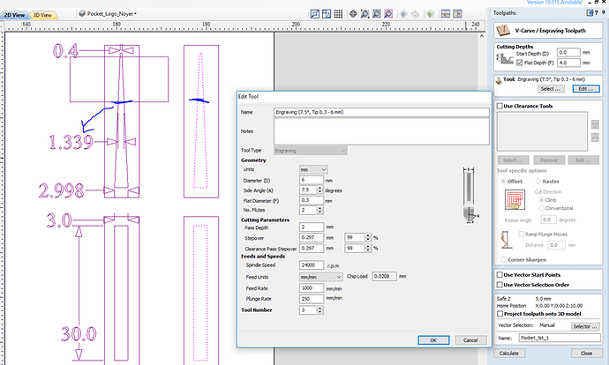This screenshot has width=609, height=365.
Task: Pin the Toolpaths panel with pushpin
Action: [x=604, y=13]
